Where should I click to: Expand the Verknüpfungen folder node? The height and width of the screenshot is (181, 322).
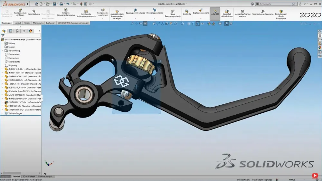[x=2, y=113]
